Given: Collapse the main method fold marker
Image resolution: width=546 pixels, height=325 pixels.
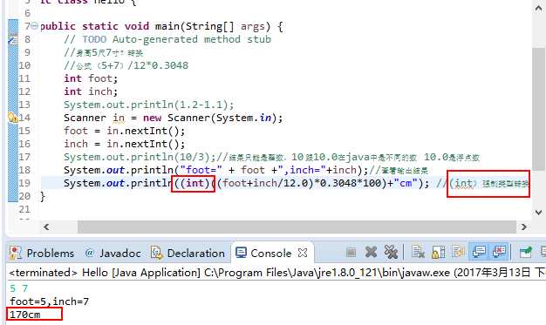Looking at the screenshot, I should click(35, 25).
